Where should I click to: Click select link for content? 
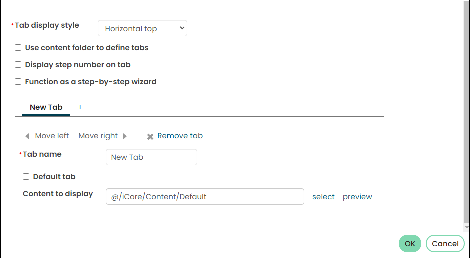click(323, 197)
